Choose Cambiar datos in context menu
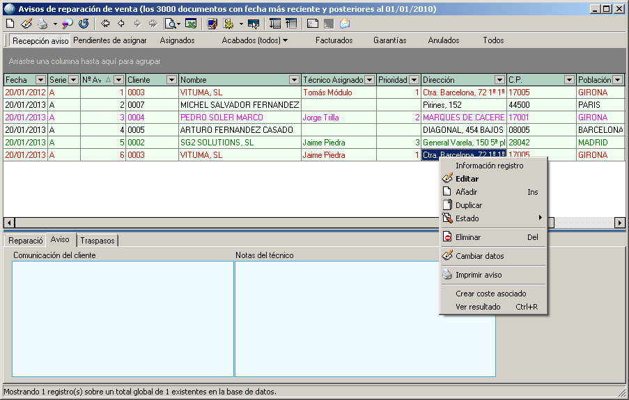The width and height of the screenshot is (629, 400). point(493,256)
